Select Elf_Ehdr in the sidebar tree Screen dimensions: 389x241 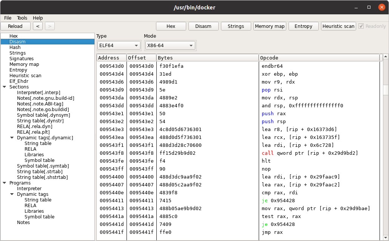19,81
